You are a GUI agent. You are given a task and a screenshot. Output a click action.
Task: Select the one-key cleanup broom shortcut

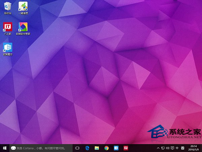pos(23,8)
